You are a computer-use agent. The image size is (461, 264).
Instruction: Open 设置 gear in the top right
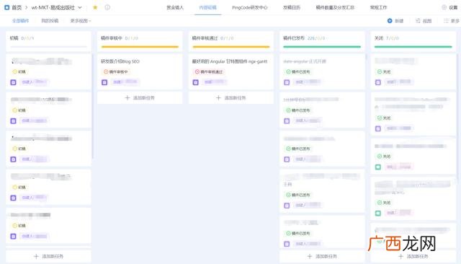click(449, 7)
